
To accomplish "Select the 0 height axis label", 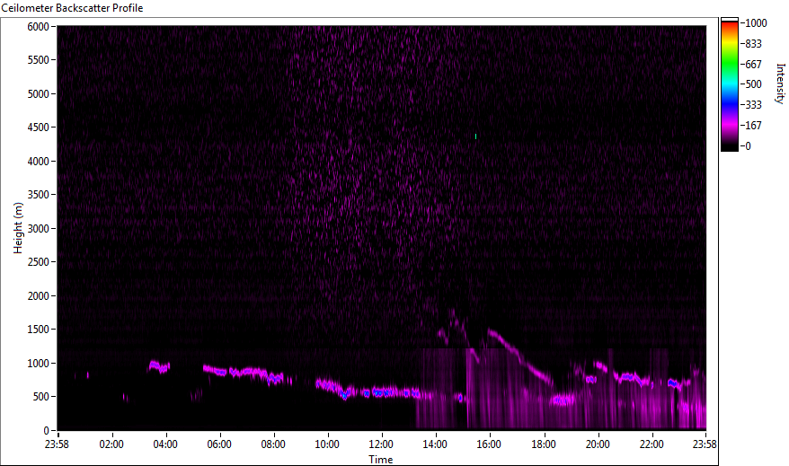I will tap(47, 431).
